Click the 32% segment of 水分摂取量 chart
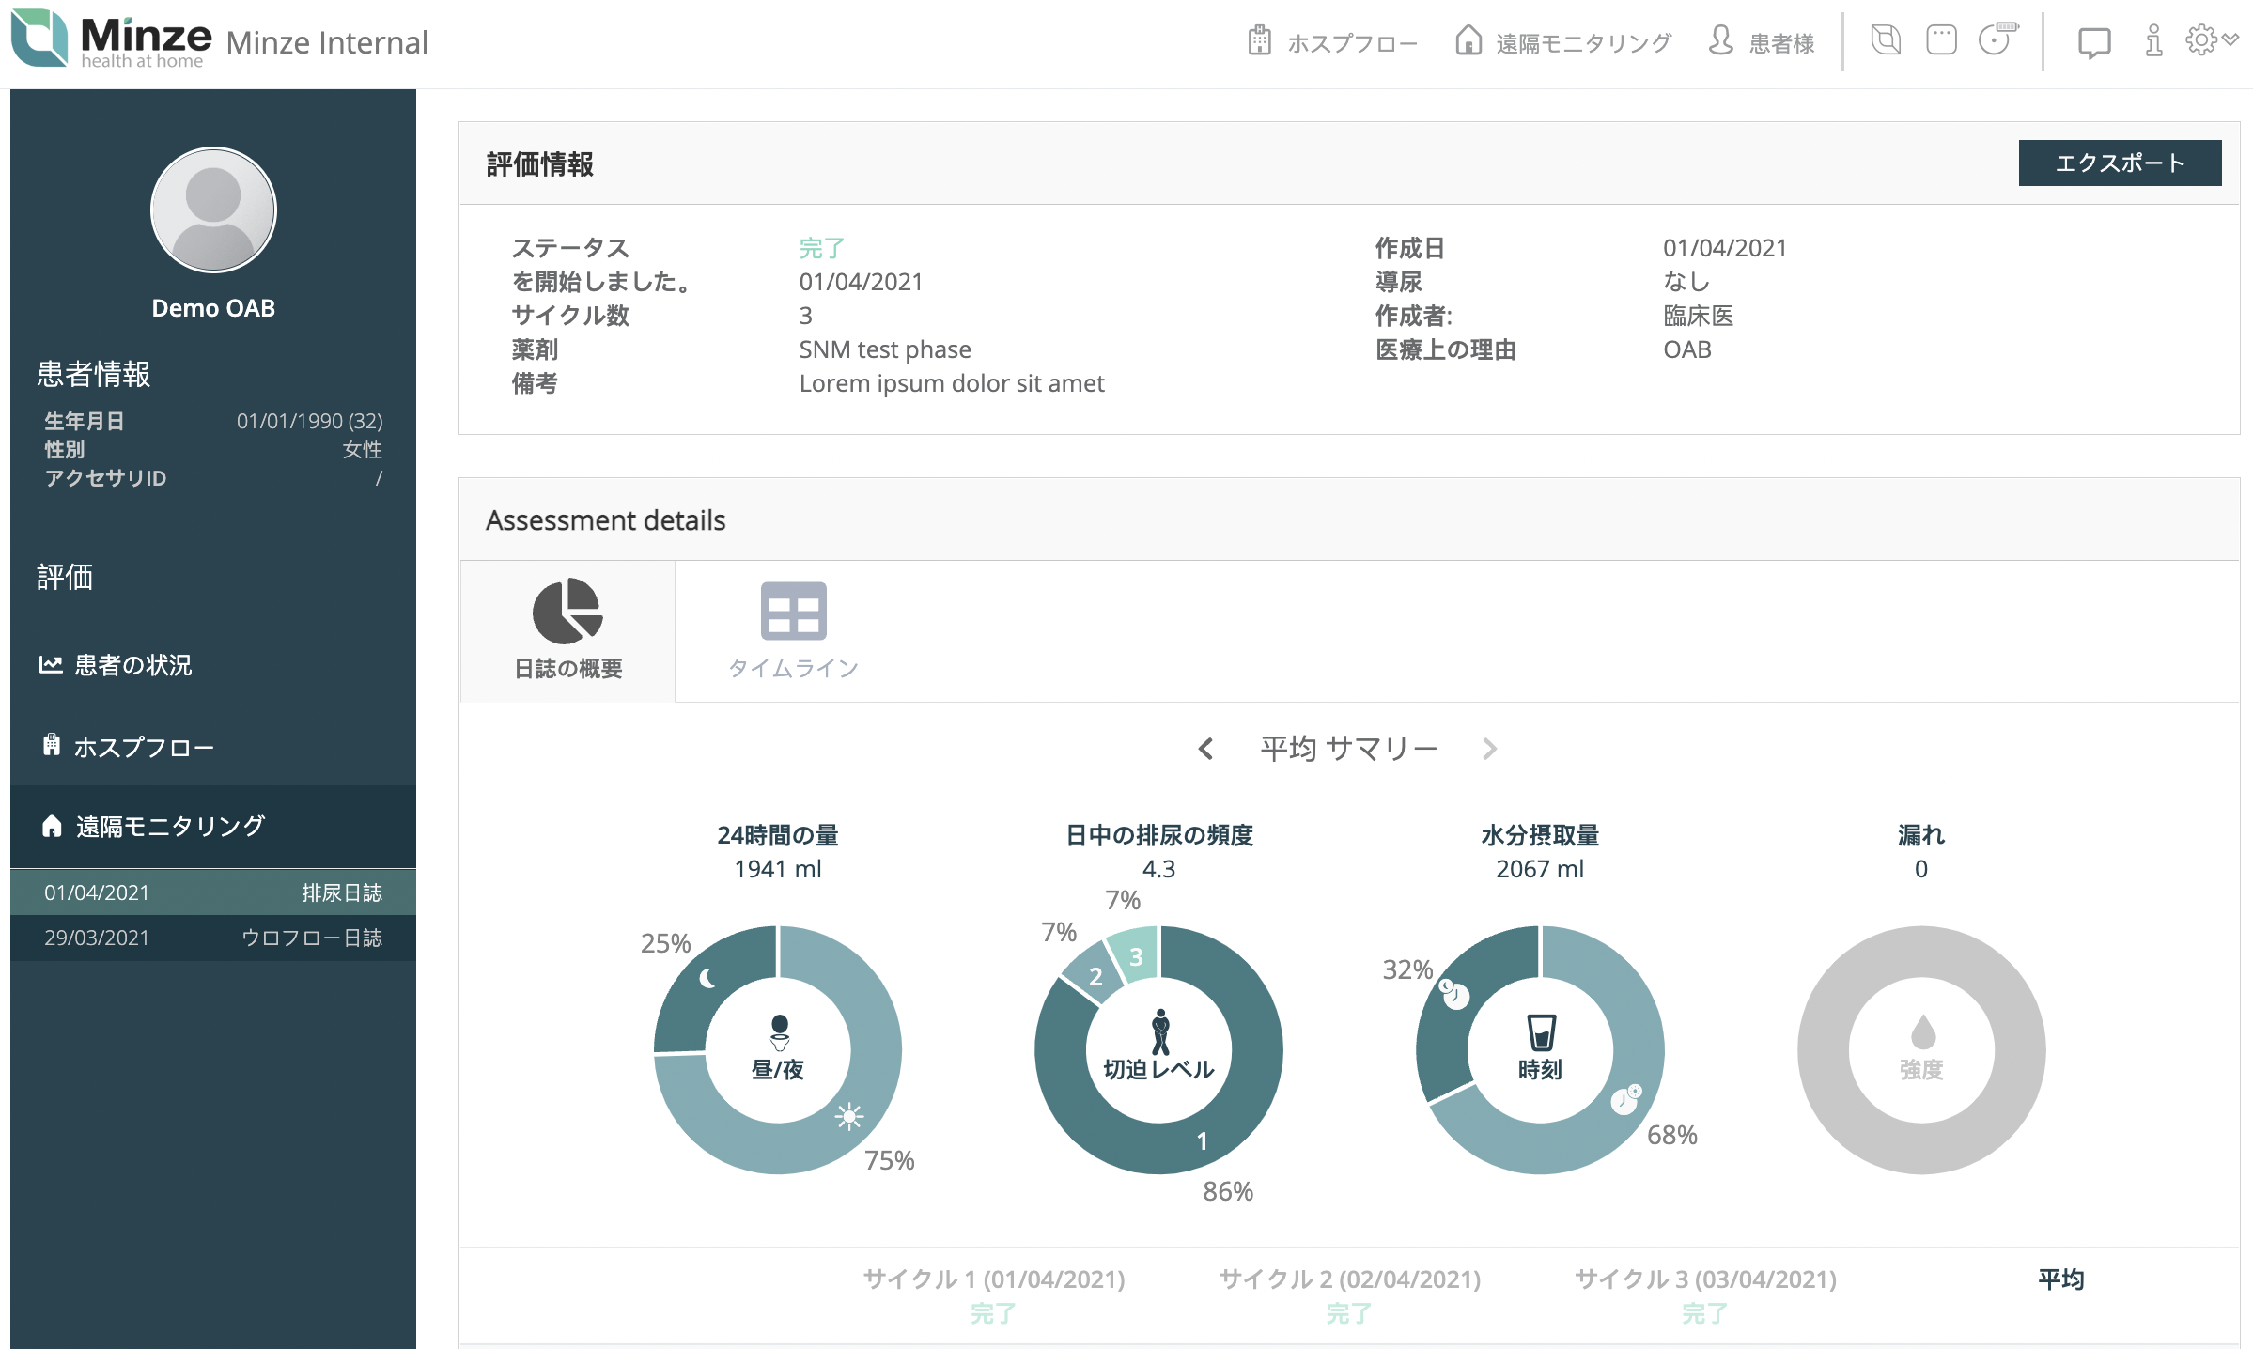This screenshot has height=1349, width=2253. coord(1454,994)
